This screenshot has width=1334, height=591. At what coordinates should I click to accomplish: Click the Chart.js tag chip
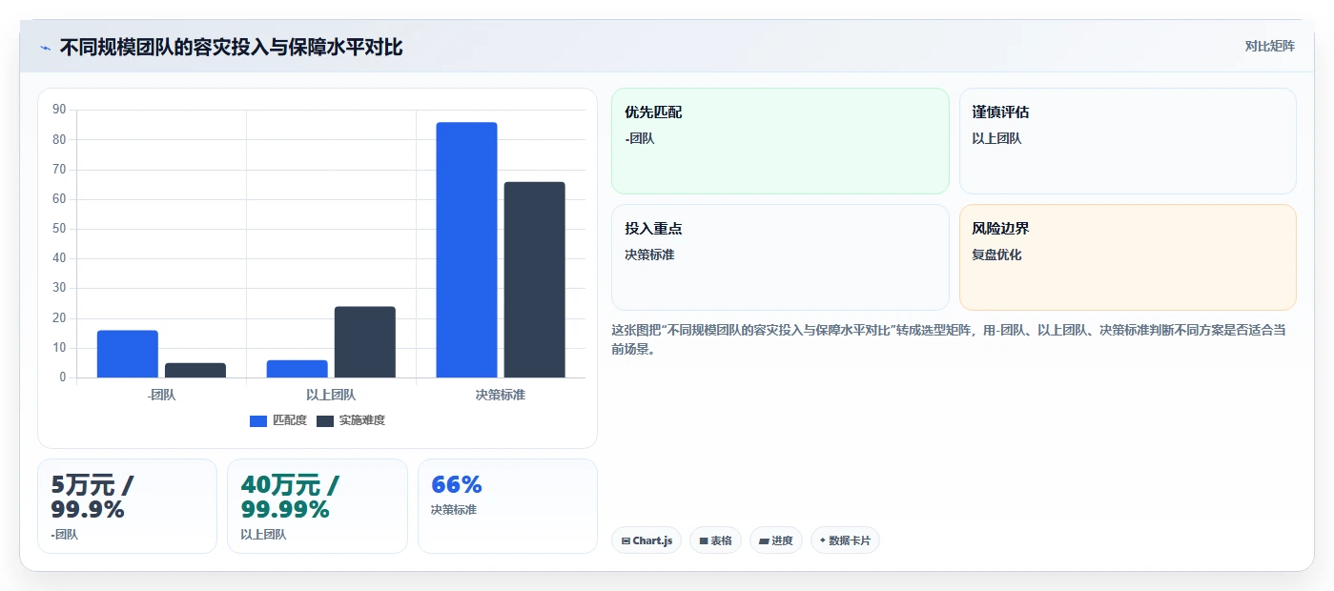pos(646,540)
